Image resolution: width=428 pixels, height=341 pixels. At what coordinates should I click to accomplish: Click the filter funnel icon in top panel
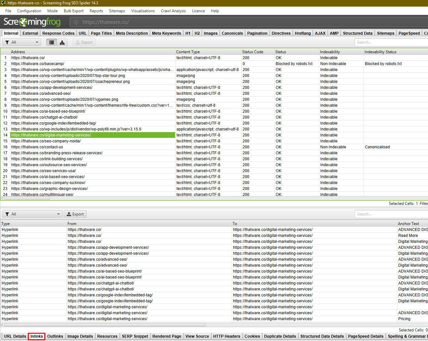[7, 42]
